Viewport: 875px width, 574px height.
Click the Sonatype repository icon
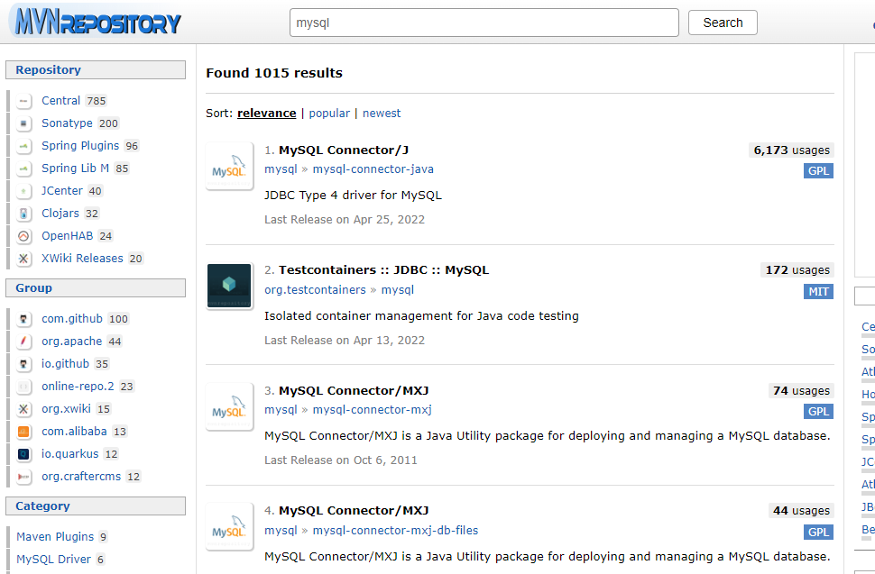pyautogui.click(x=23, y=123)
